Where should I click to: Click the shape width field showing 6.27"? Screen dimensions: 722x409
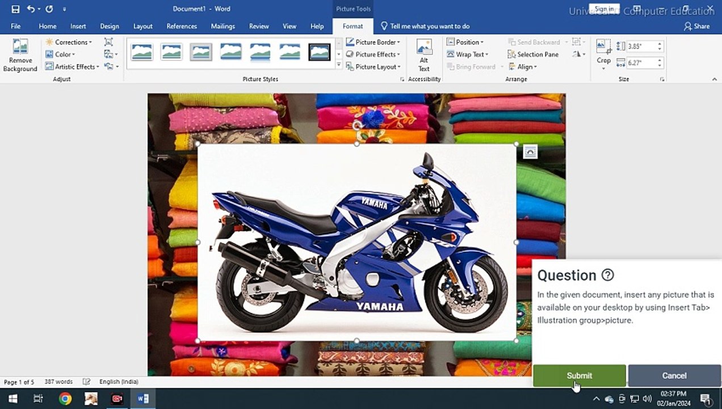click(641, 62)
